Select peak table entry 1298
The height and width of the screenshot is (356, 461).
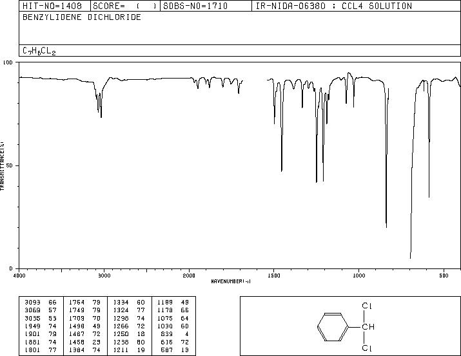[121, 318]
